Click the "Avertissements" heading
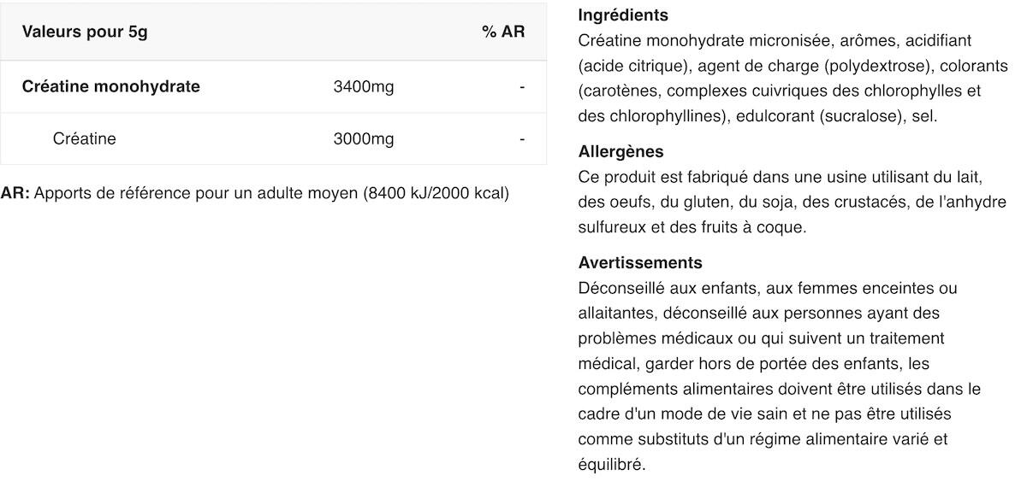Viewport: 1027px width, 487px height. (640, 263)
